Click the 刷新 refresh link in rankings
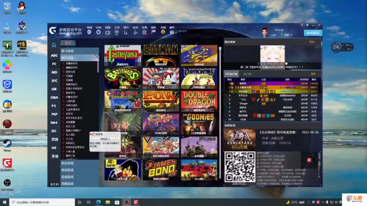 coord(313,74)
